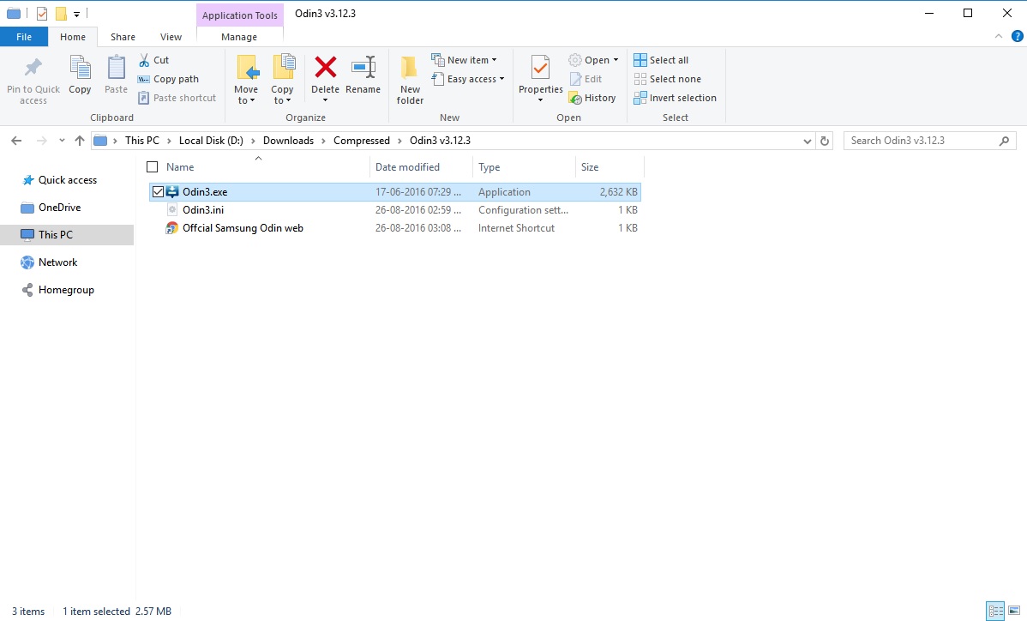Open the Manage tab

(x=239, y=37)
